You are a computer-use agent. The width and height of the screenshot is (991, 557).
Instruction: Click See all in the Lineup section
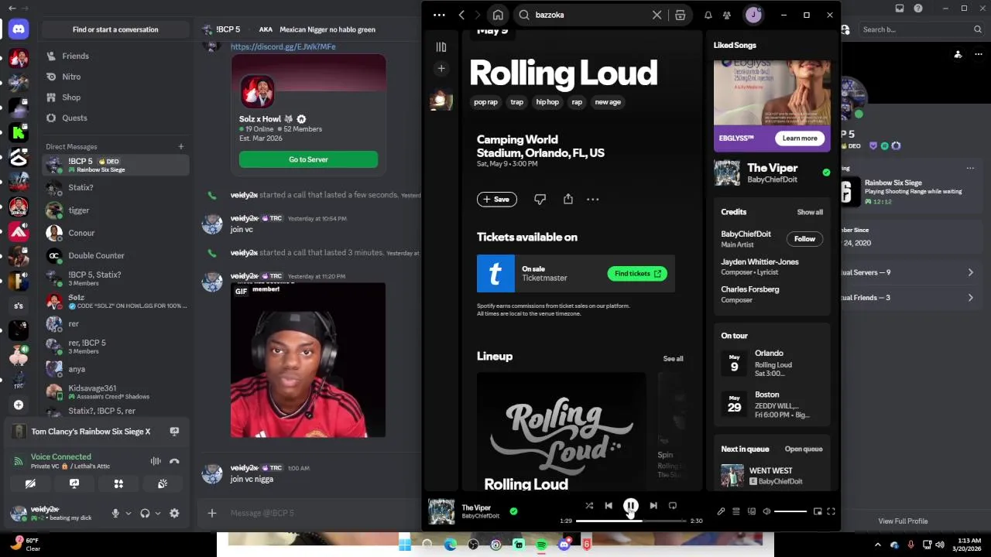[x=673, y=359]
